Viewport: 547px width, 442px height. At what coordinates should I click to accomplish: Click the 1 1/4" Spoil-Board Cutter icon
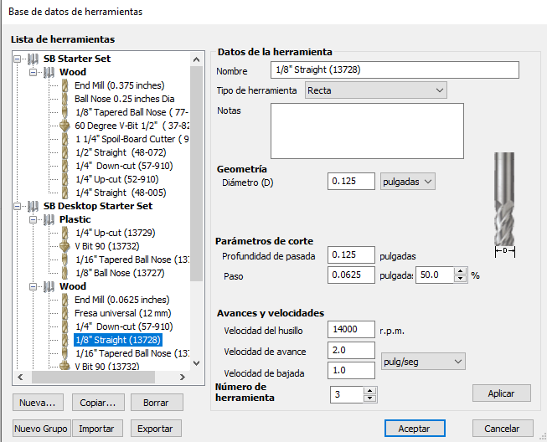(65, 139)
